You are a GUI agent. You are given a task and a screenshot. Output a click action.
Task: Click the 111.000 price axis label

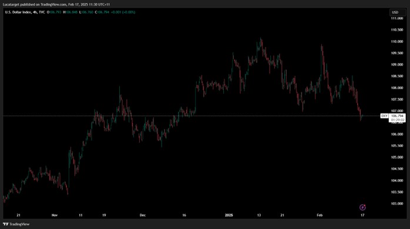(397, 18)
